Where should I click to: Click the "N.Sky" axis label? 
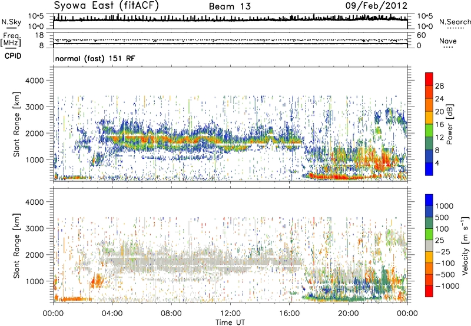11,22
